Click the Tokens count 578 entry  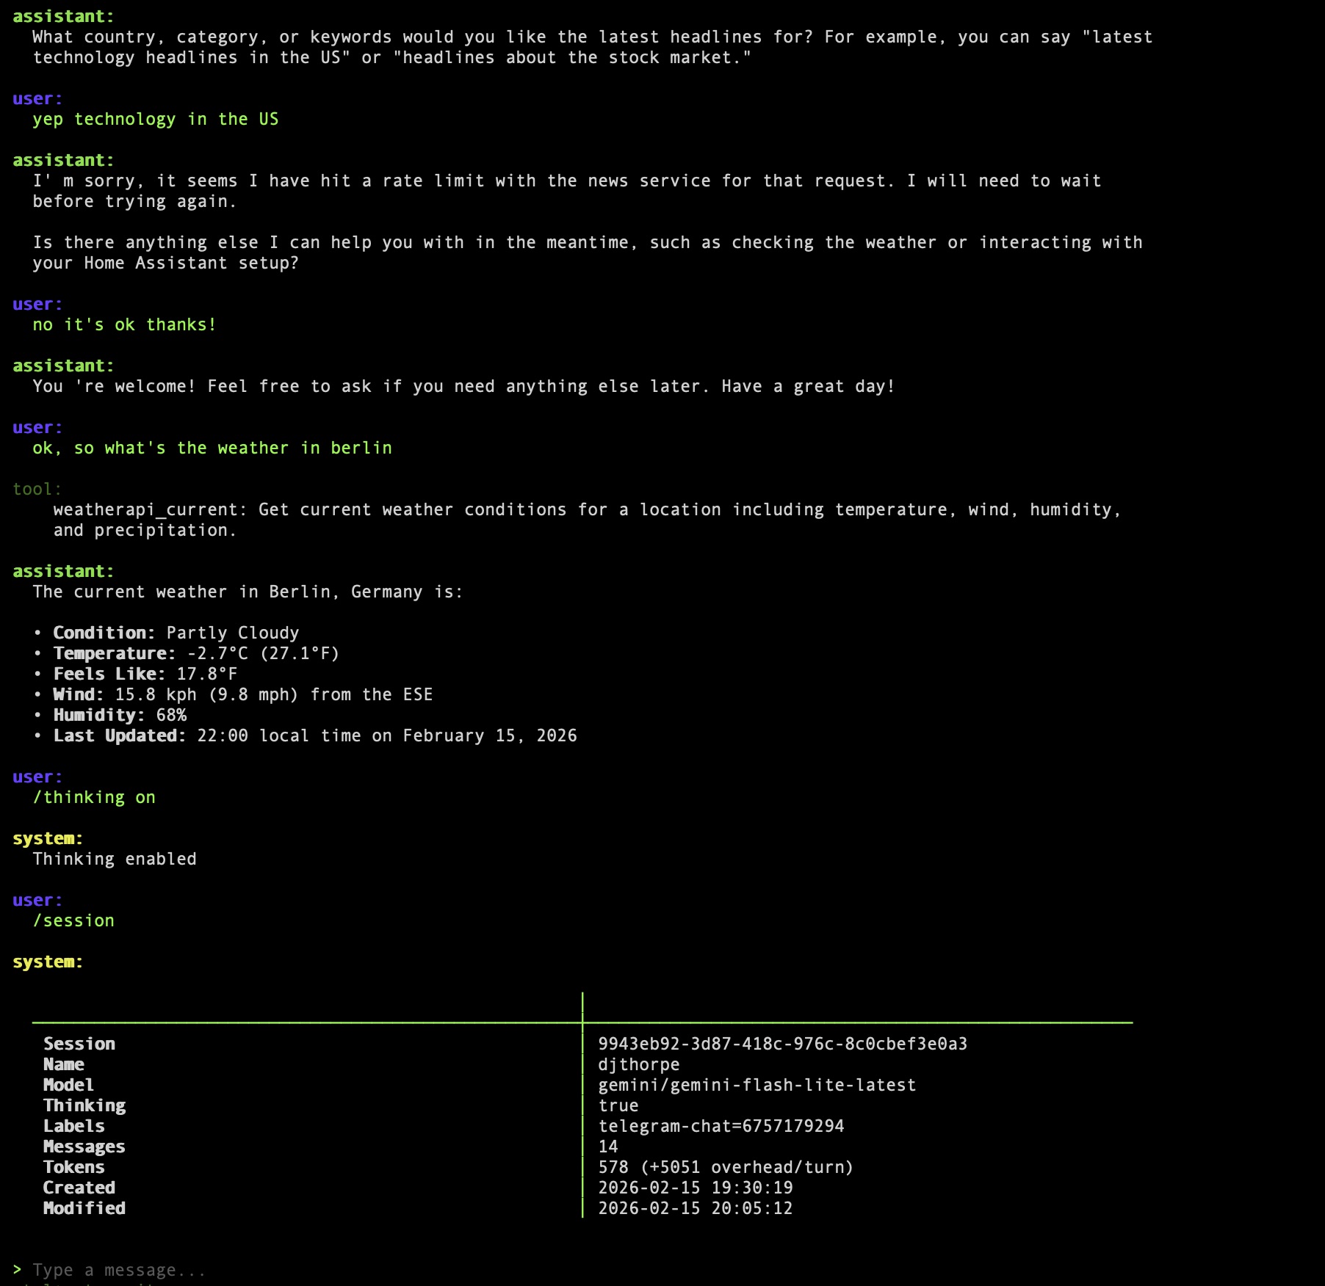click(726, 1166)
